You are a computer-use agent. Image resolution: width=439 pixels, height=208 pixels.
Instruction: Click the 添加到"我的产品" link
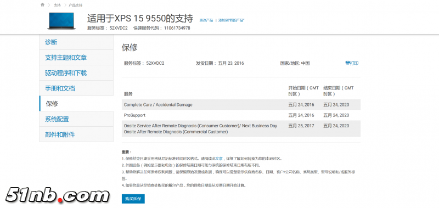pyautogui.click(x=232, y=20)
